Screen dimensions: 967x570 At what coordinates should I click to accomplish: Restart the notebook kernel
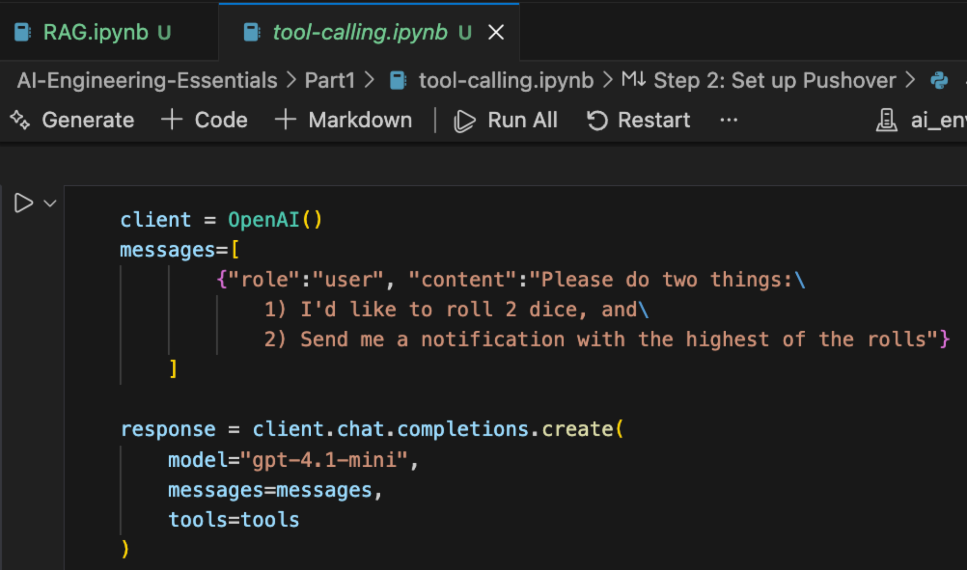[639, 120]
